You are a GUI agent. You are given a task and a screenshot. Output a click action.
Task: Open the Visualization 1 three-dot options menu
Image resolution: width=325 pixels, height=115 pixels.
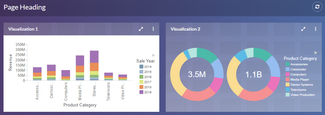(153, 29)
